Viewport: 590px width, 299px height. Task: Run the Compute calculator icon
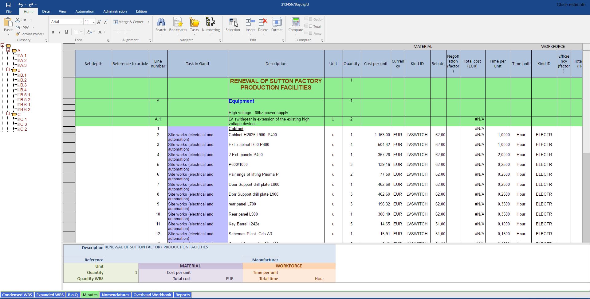coord(296,22)
